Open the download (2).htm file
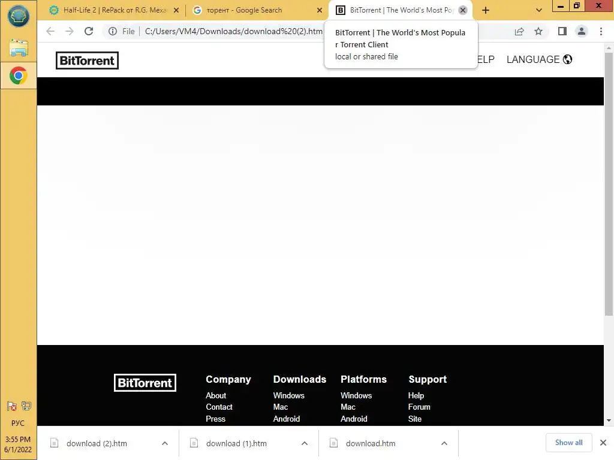The image size is (614, 460). [x=97, y=443]
